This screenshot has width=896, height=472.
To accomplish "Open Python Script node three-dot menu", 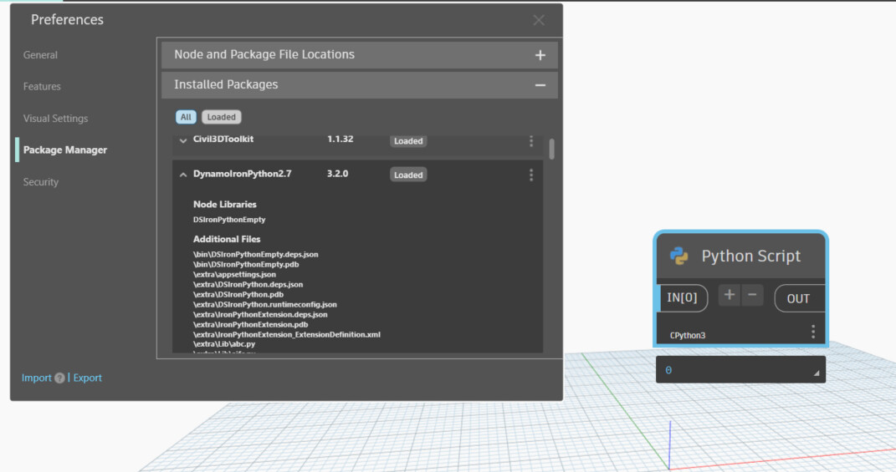I will point(812,332).
